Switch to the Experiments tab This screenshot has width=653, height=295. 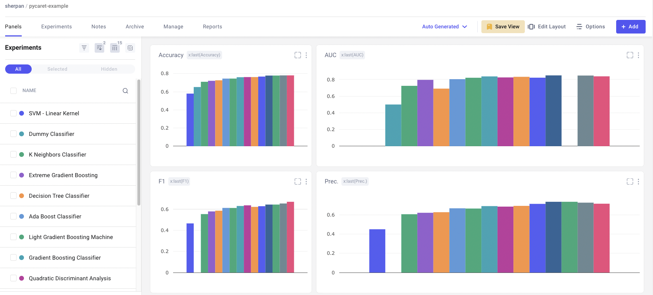coord(56,27)
